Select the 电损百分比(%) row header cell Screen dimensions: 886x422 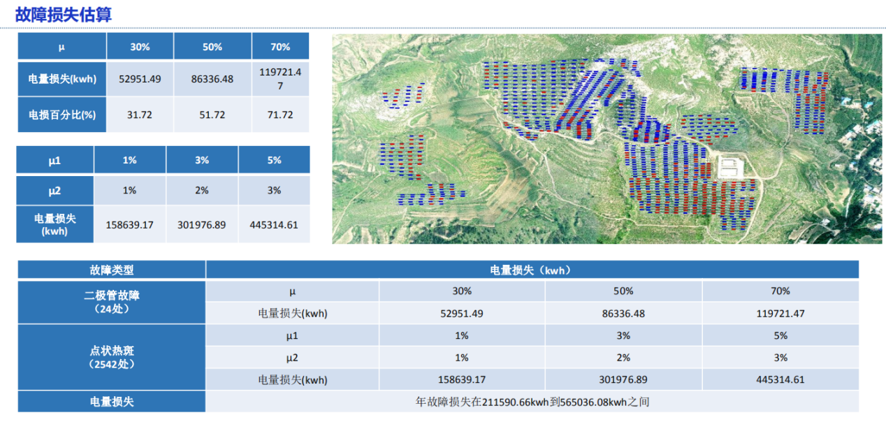click(x=62, y=115)
